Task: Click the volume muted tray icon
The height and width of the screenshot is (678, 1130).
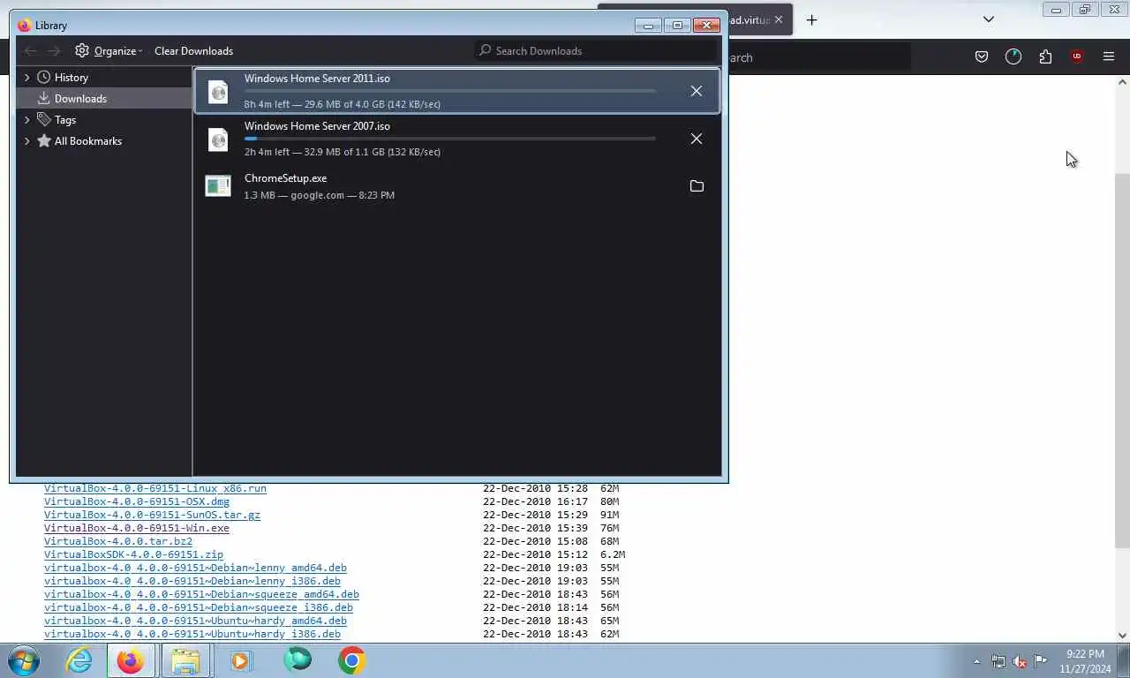Action: pyautogui.click(x=1019, y=660)
